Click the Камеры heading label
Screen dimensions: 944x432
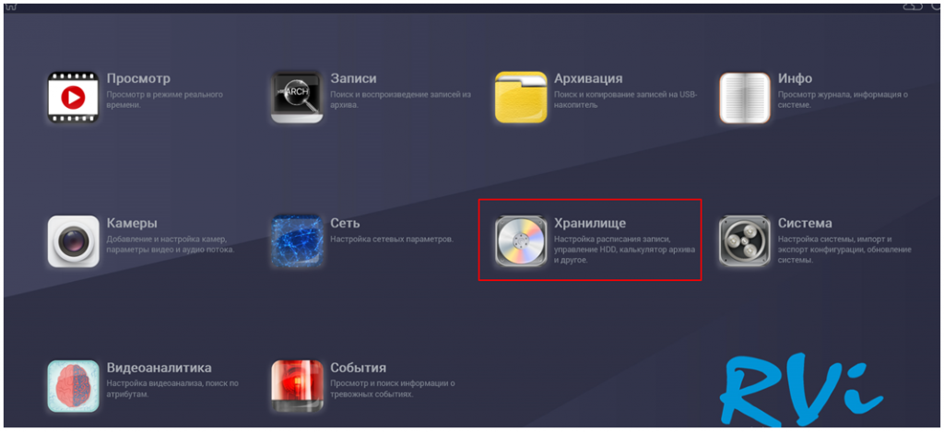(x=132, y=223)
